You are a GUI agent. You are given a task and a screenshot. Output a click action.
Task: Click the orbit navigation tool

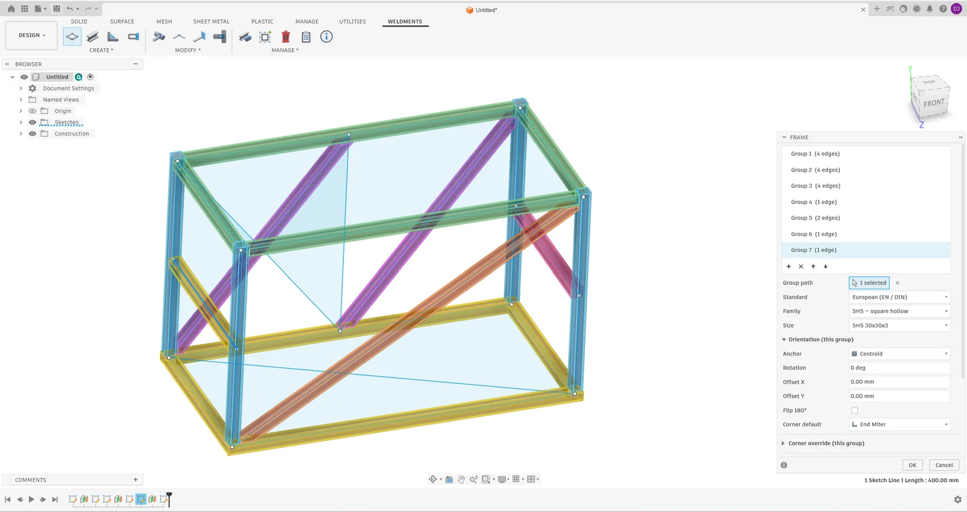click(433, 479)
